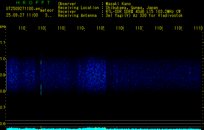Click the cyan signal level strip
The width and height of the screenshot is (204, 130).
pos(104,129)
